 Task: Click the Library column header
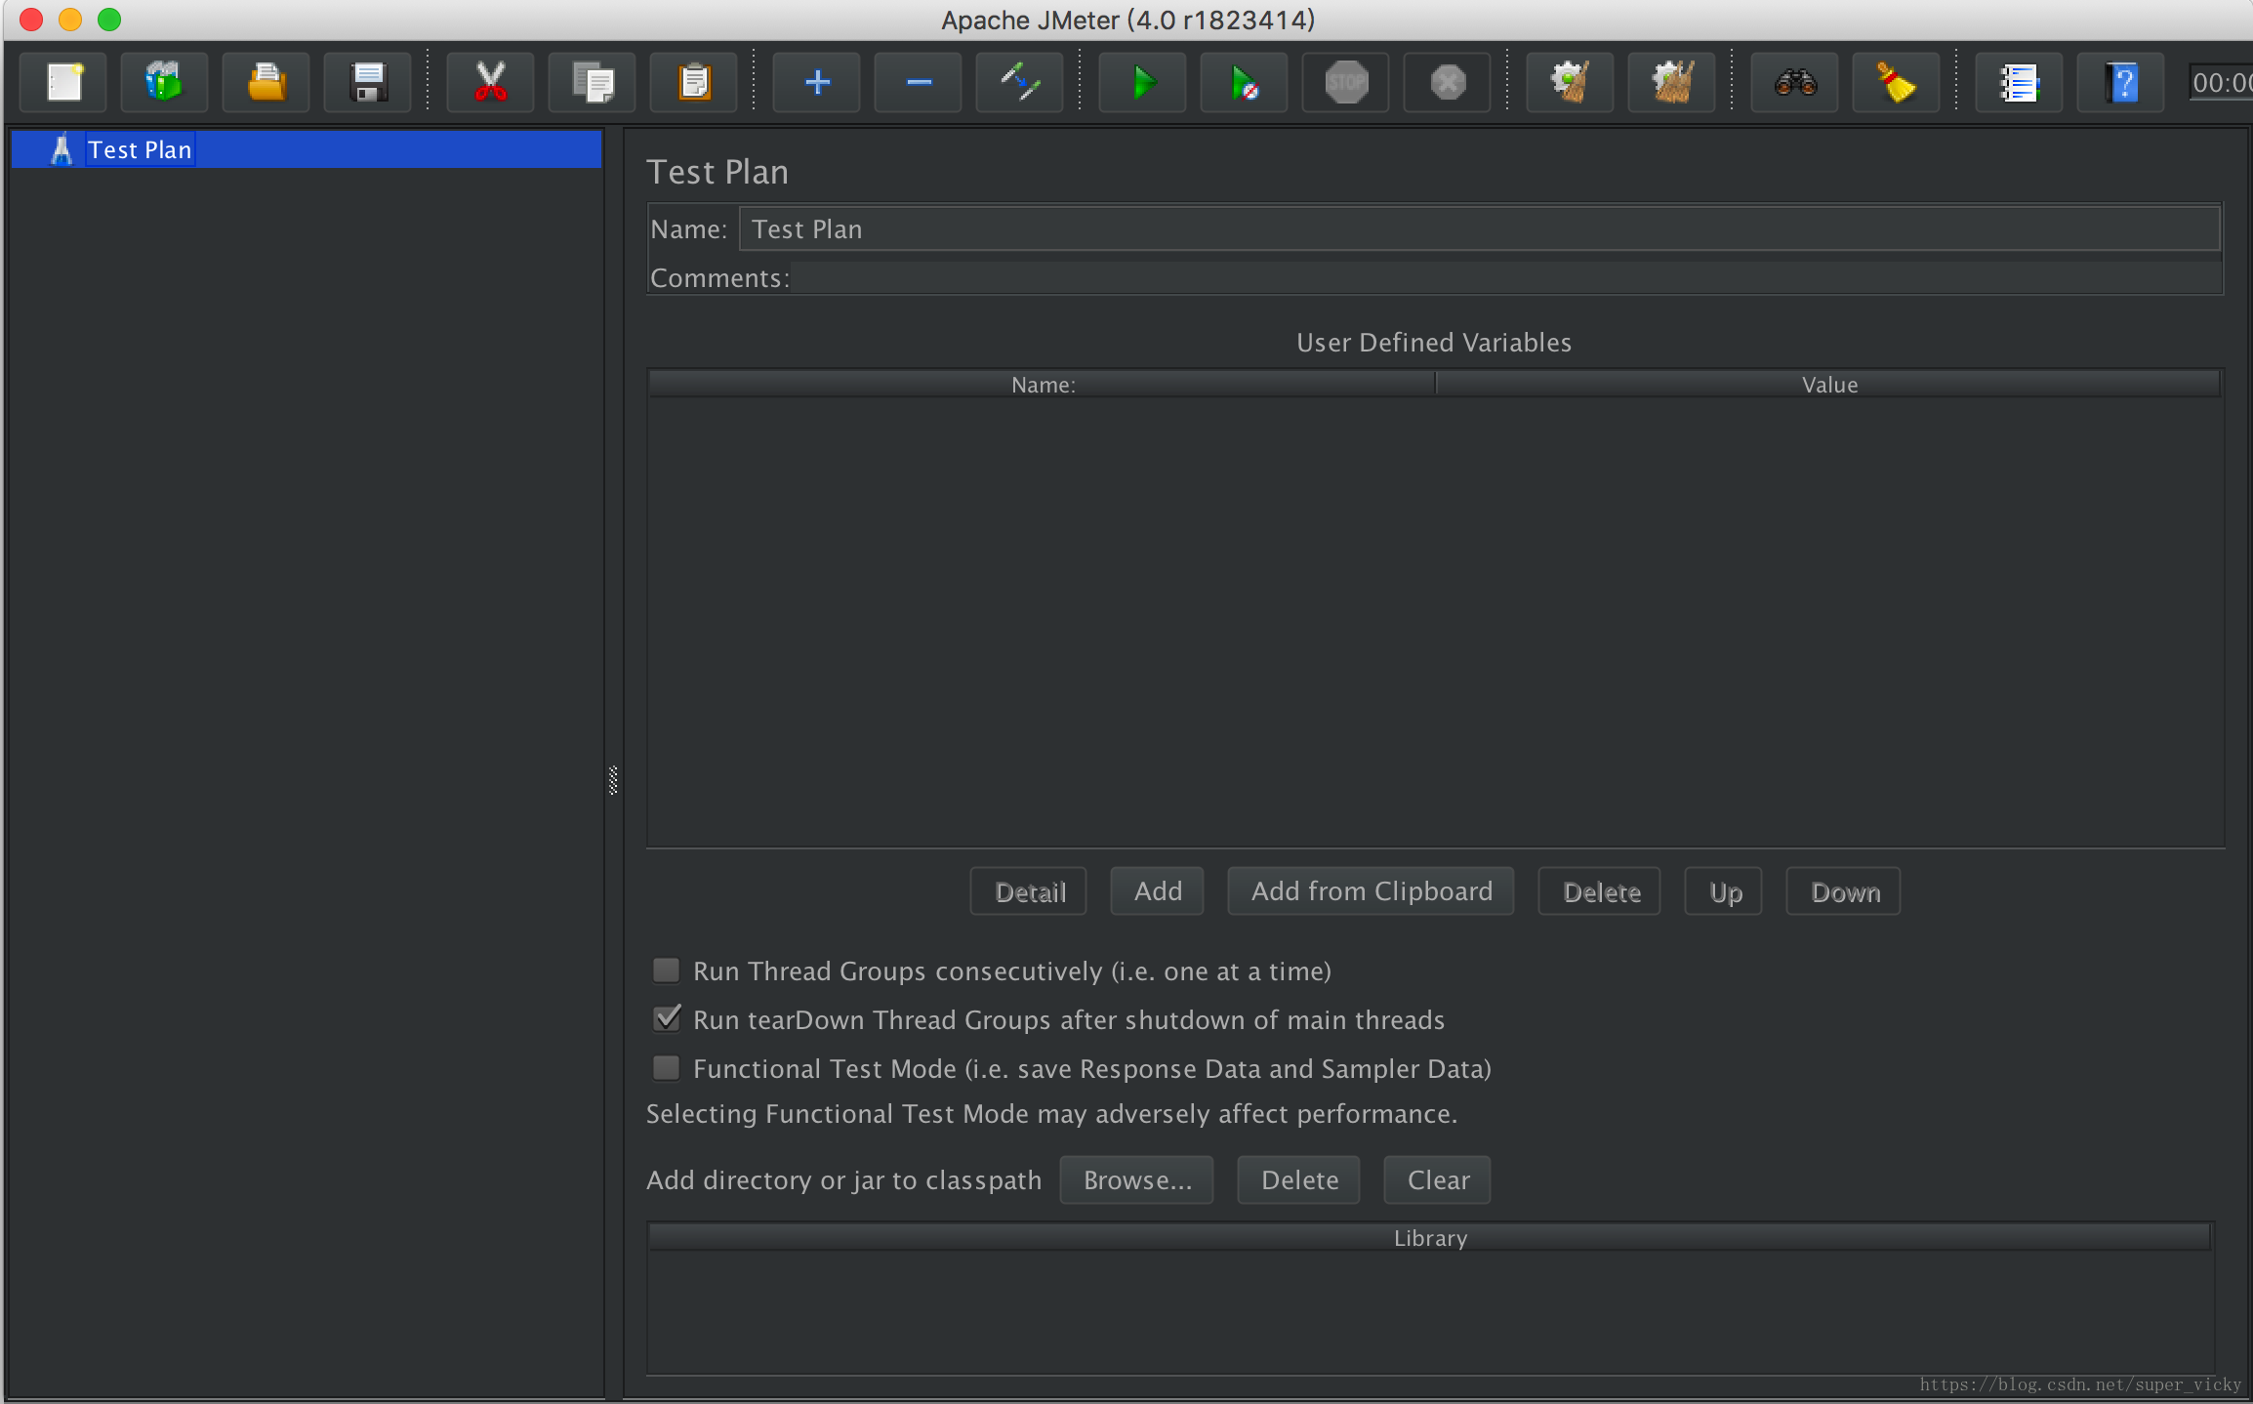1430,1238
